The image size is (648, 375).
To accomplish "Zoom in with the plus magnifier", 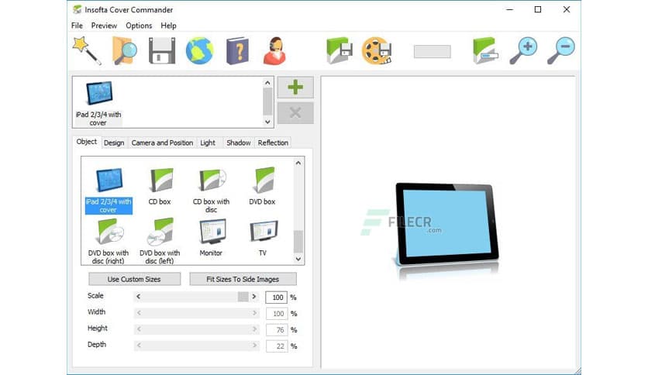I will click(523, 51).
